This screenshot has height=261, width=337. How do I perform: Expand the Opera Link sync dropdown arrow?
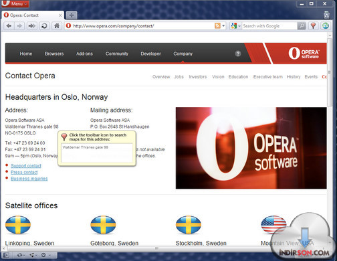(x=24, y=255)
